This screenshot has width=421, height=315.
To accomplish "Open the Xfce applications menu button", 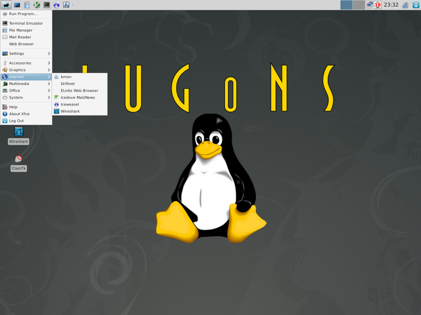I will click(6, 5).
